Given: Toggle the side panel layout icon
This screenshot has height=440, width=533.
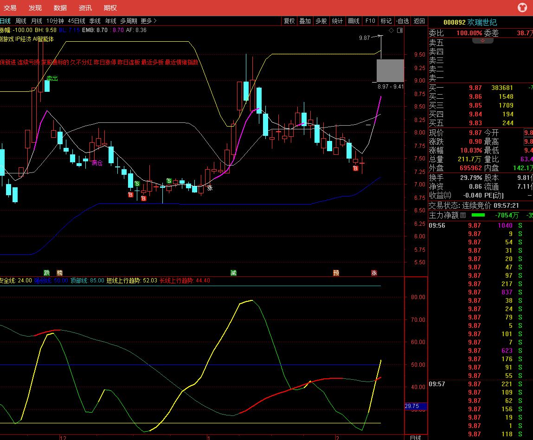Looking at the screenshot, I should click(399, 31).
